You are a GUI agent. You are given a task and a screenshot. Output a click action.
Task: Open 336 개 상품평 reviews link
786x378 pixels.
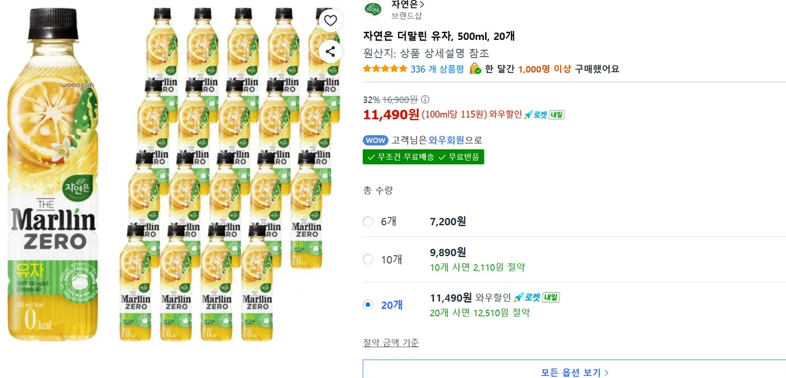[x=437, y=69]
